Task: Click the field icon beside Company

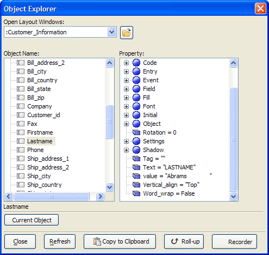Action: point(21,106)
